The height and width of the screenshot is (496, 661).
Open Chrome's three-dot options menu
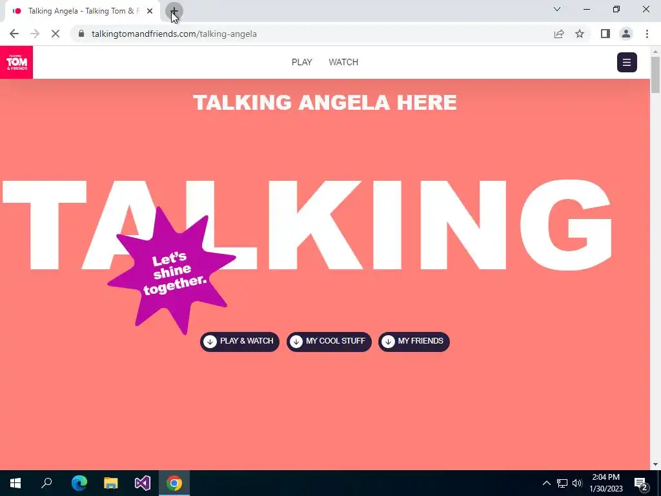tap(647, 34)
